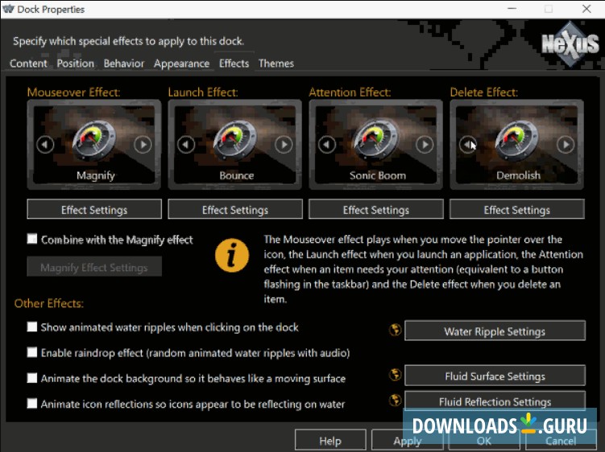Toggle Animate the dock background checkbox
Image resolution: width=605 pixels, height=452 pixels.
32,378
